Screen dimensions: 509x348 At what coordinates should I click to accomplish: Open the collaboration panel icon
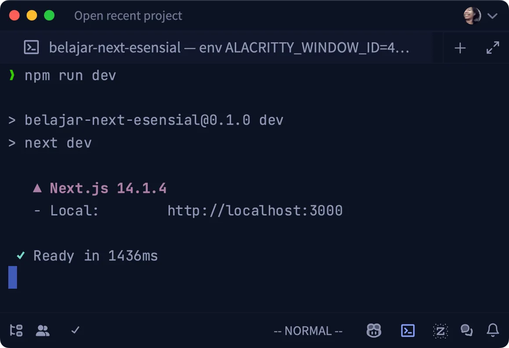point(43,331)
